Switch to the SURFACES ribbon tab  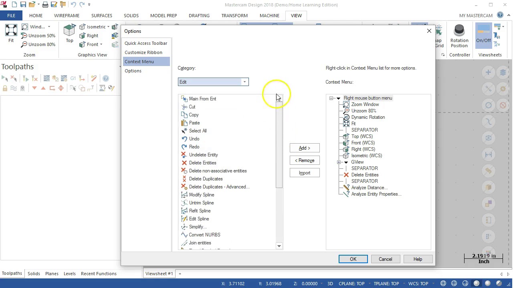pos(102,16)
